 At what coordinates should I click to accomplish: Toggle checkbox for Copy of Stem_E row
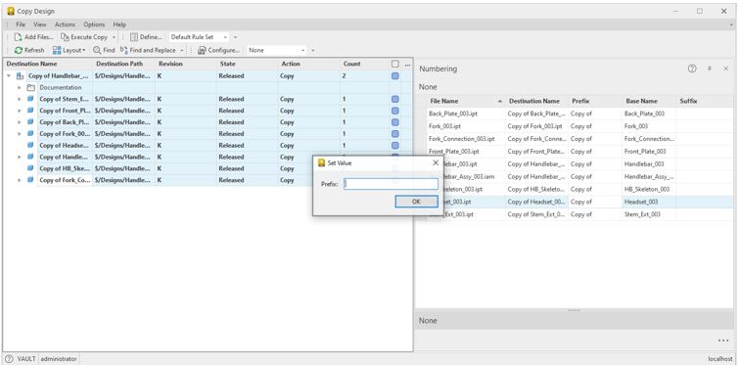[x=395, y=99]
